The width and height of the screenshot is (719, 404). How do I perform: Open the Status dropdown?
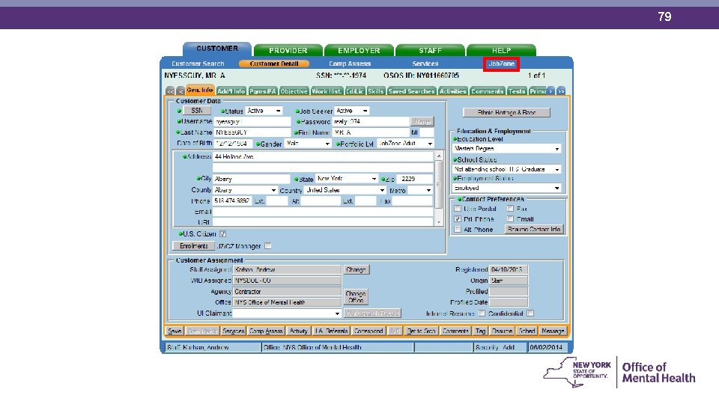pyautogui.click(x=278, y=111)
